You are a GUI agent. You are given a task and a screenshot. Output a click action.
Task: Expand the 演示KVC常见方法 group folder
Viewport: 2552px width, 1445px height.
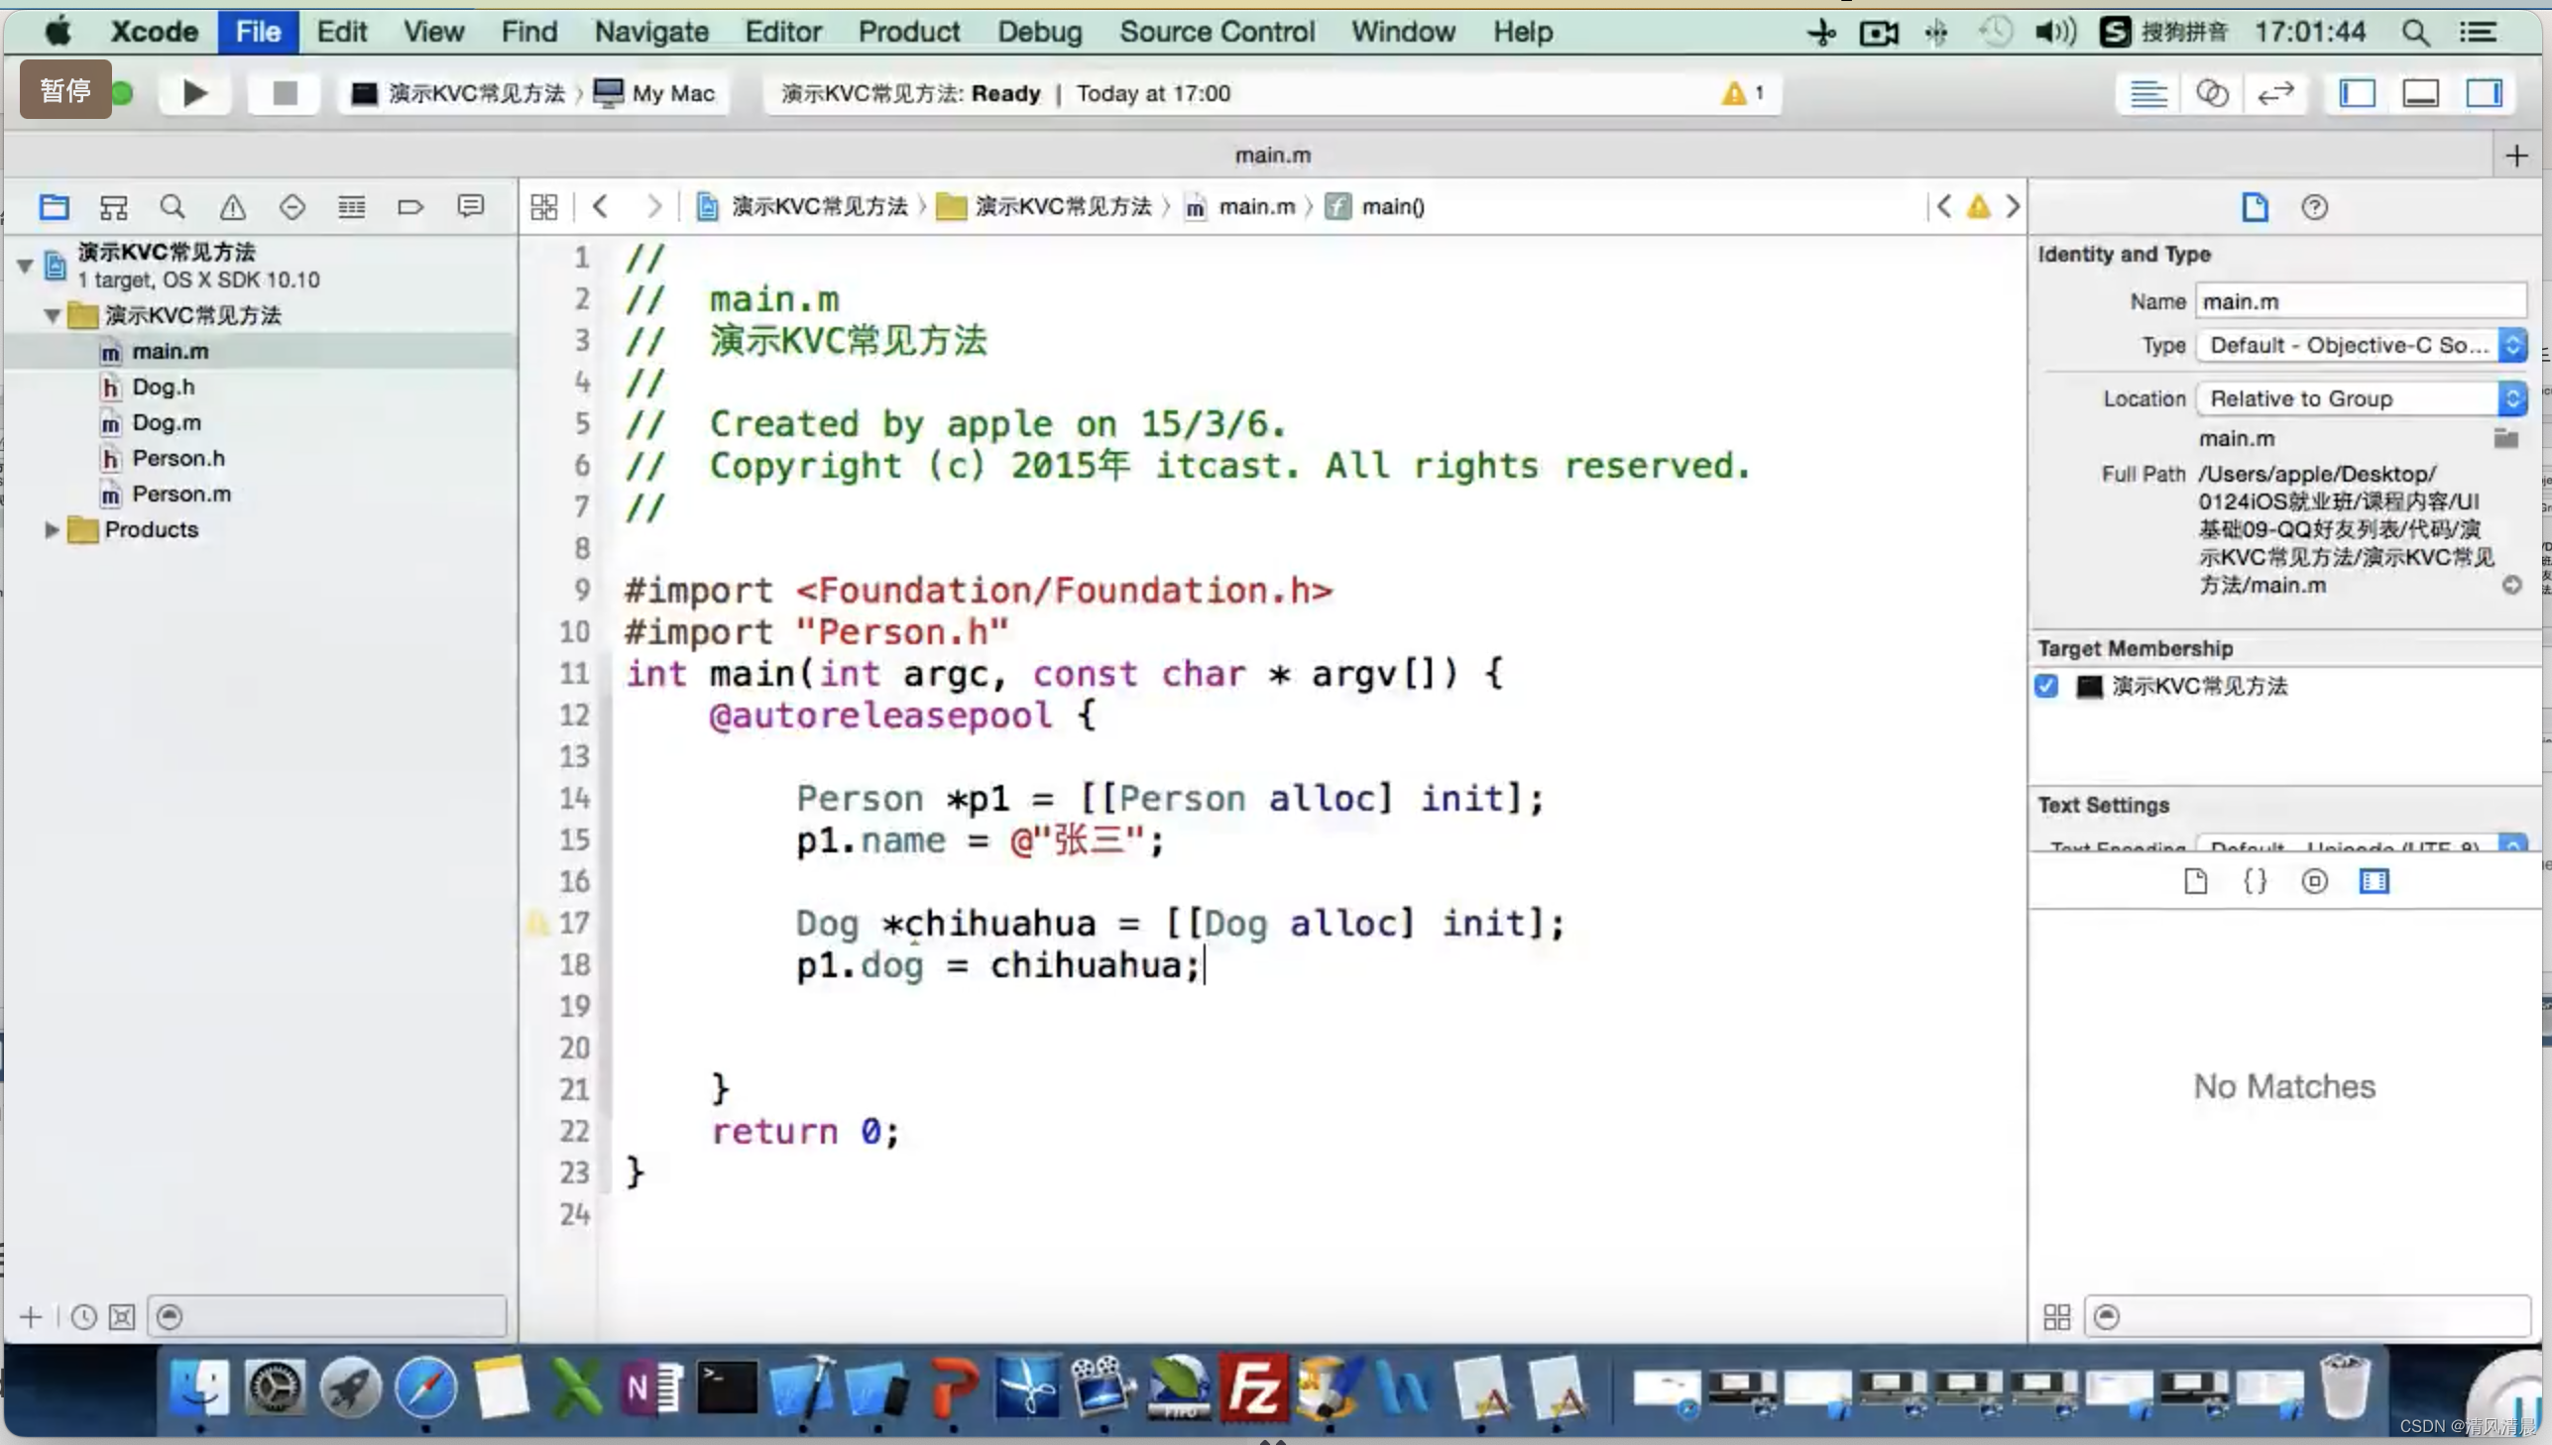pos(50,315)
